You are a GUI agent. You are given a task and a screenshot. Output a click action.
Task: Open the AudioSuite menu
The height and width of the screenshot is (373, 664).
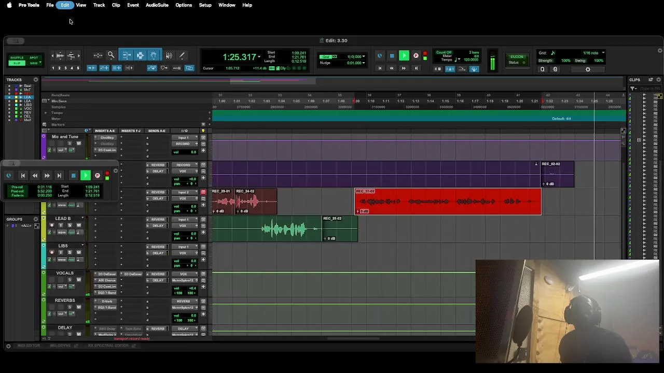157,5
